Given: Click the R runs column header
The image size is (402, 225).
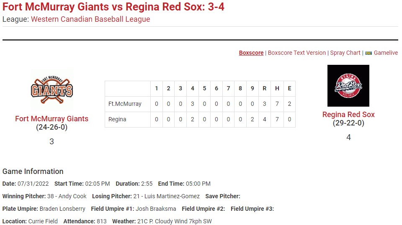Looking at the screenshot, I should 265,89.
